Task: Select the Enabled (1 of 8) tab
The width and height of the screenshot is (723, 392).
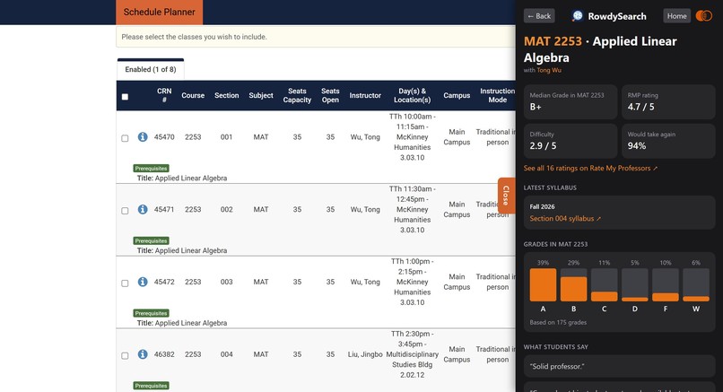Action: pyautogui.click(x=151, y=69)
